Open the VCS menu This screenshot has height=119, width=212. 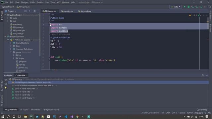pos(59,2)
